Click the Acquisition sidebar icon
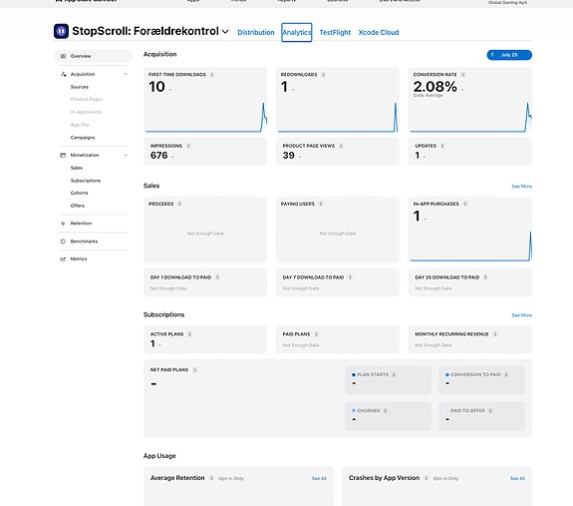Viewport: 573px width, 506px height. pos(63,74)
